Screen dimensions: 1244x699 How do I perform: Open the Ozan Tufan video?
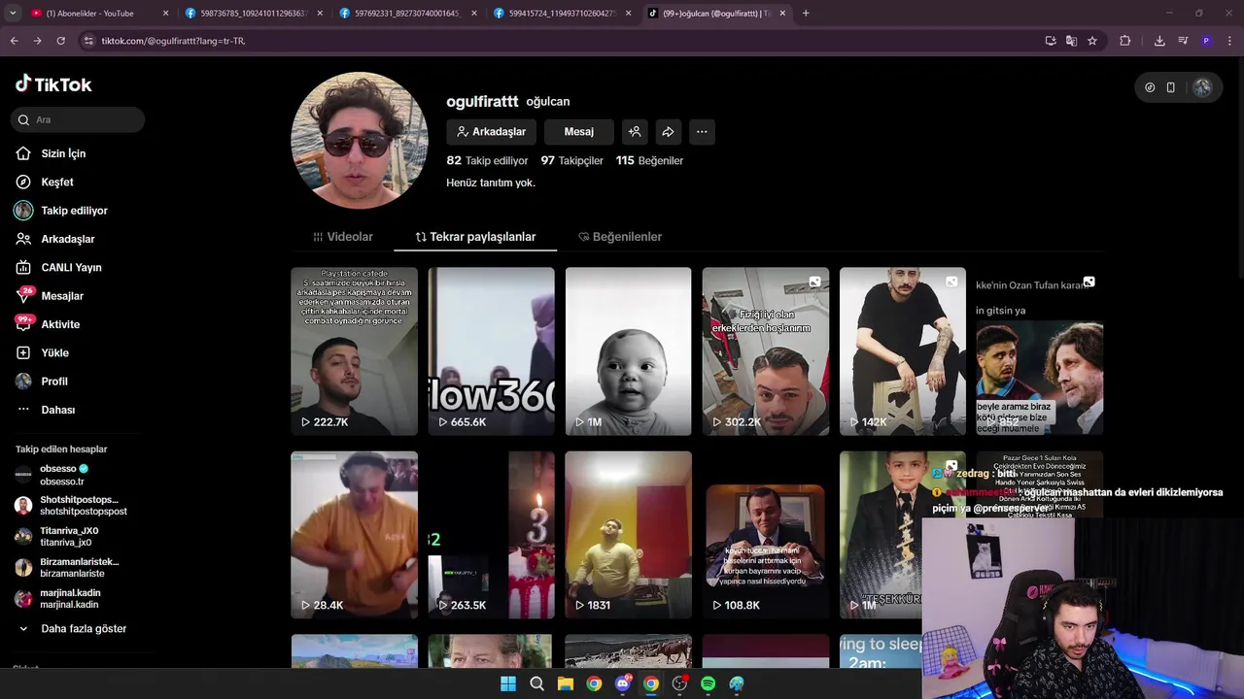click(x=1040, y=351)
